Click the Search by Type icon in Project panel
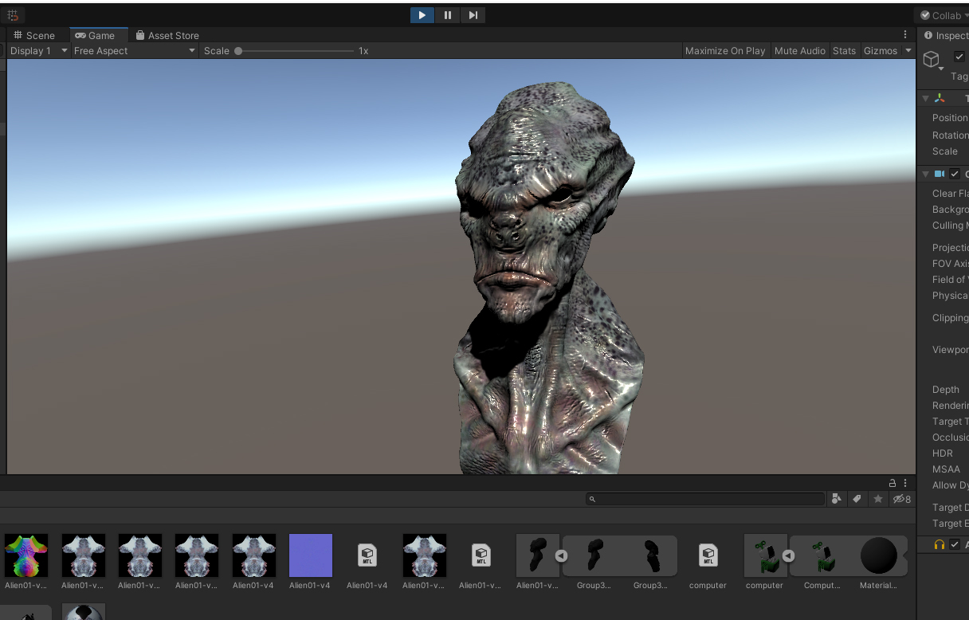Image resolution: width=969 pixels, height=620 pixels. 836,499
